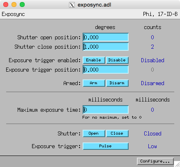Close the shutter
The width and height of the screenshot is (180, 167).
point(117,133)
